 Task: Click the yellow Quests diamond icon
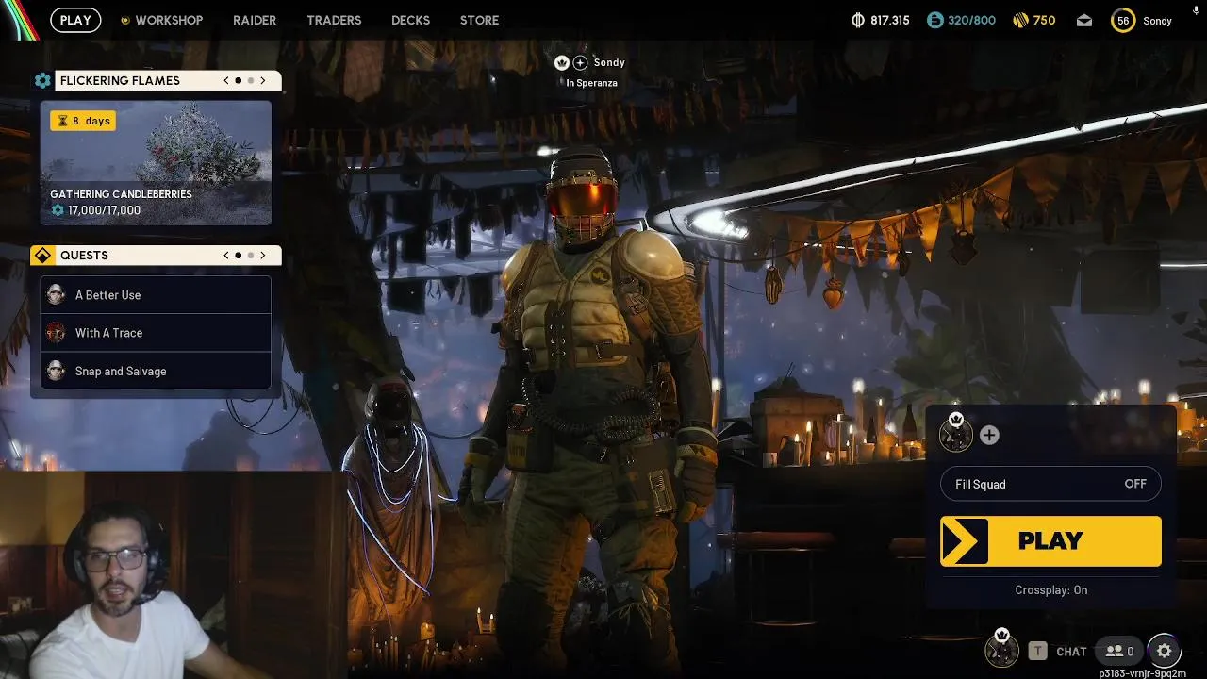click(x=42, y=256)
